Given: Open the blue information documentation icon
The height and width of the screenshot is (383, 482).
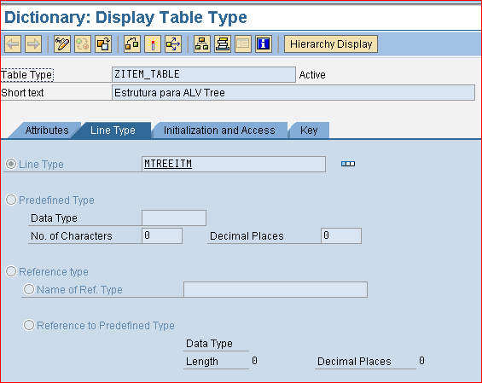Looking at the screenshot, I should (x=264, y=44).
